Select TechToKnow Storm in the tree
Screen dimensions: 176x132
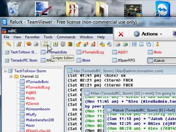coord(30,71)
